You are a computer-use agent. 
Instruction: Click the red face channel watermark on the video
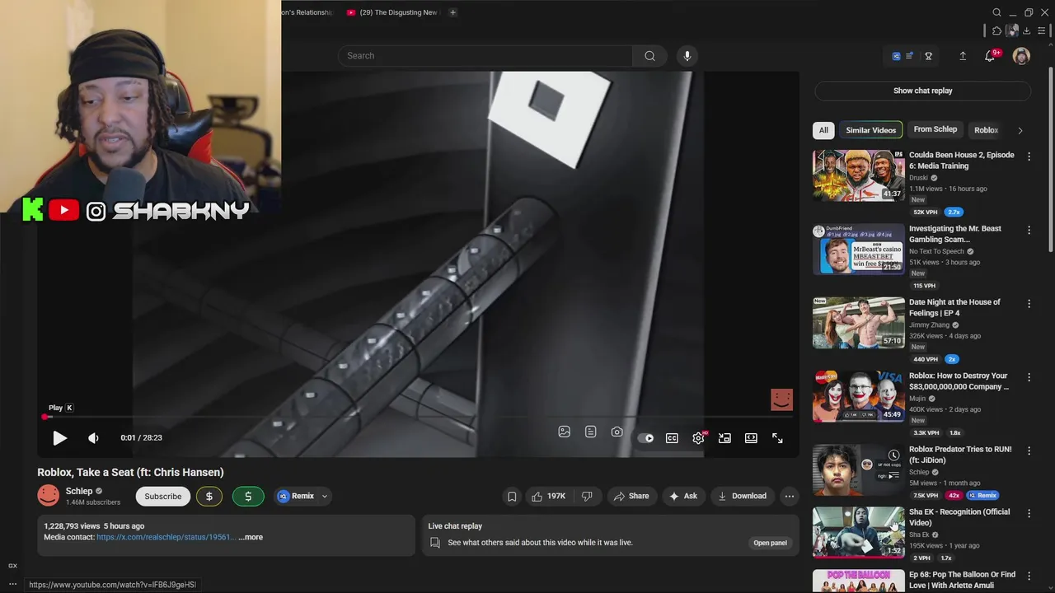click(781, 399)
